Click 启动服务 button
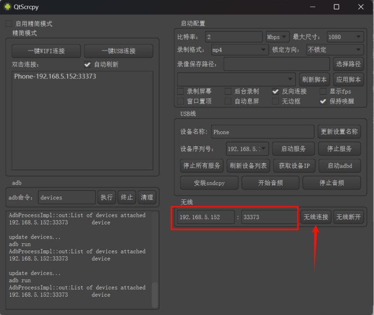This screenshot has height=315, width=374. click(293, 149)
